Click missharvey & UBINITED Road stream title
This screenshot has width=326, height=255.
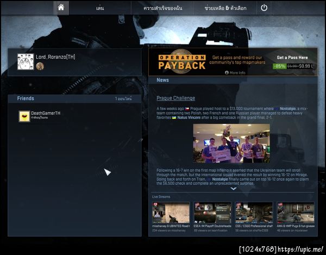(x=171, y=226)
